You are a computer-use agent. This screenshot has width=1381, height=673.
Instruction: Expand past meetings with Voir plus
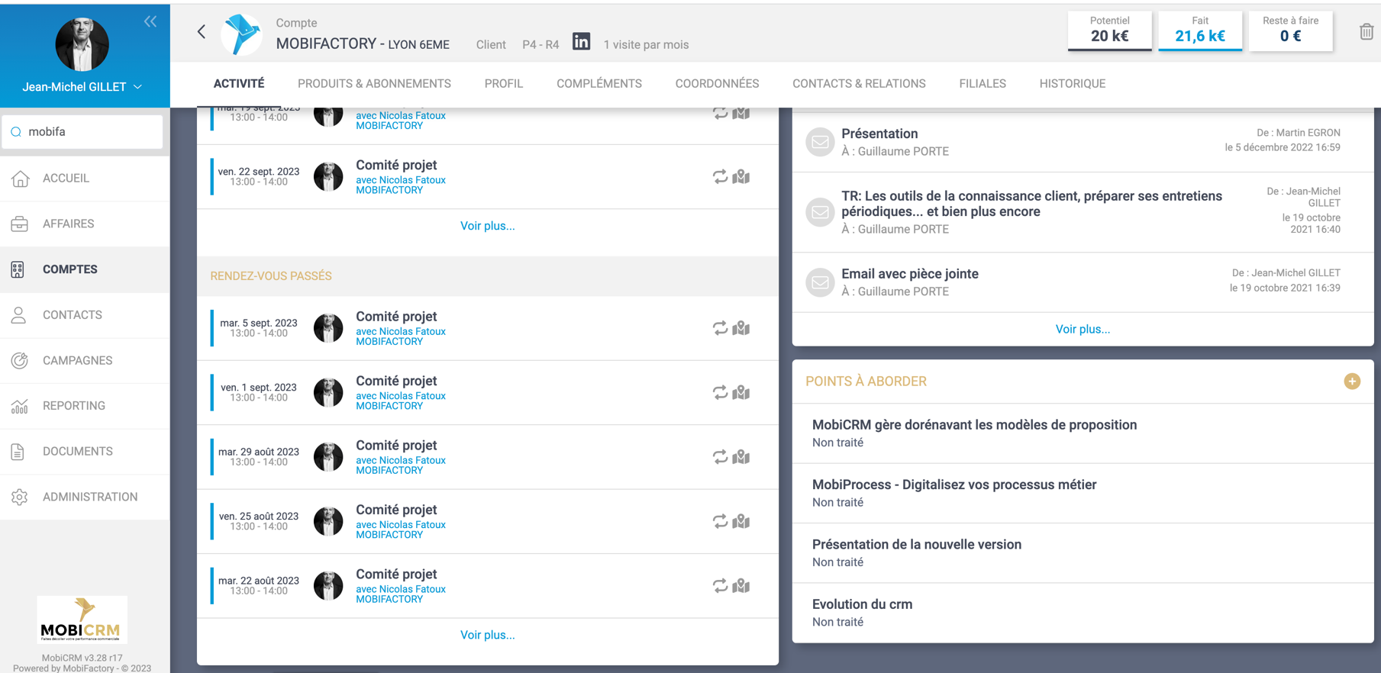coord(487,635)
